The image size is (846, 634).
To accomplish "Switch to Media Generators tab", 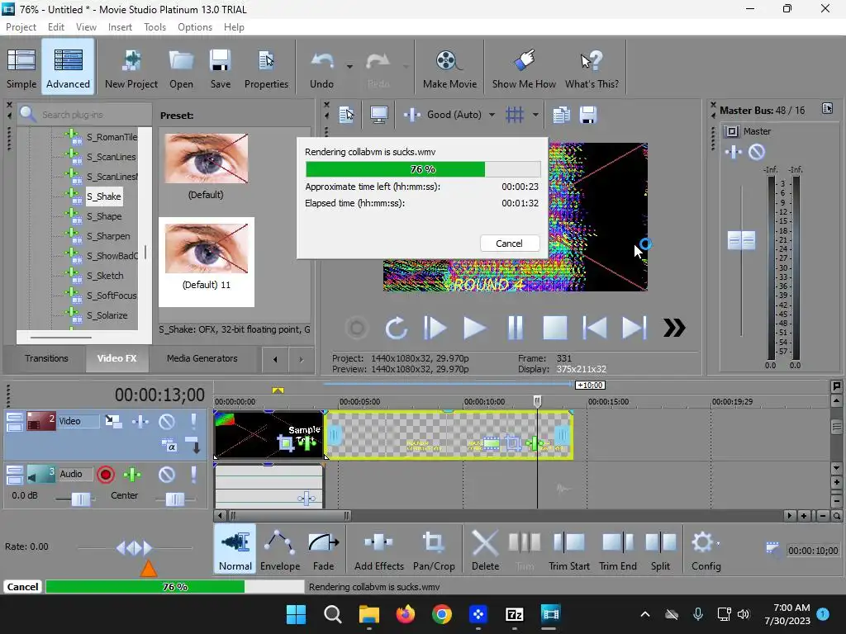I will tap(202, 358).
